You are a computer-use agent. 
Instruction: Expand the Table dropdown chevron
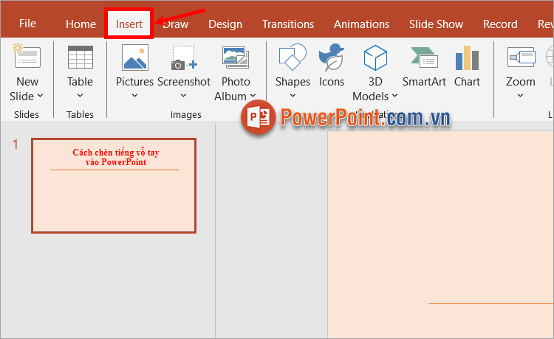[x=81, y=96]
